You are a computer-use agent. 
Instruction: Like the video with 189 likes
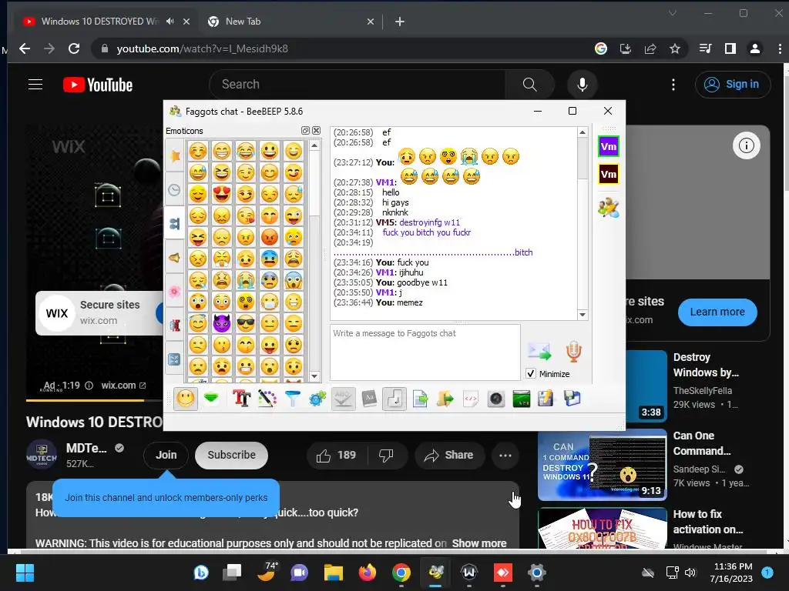336,456
